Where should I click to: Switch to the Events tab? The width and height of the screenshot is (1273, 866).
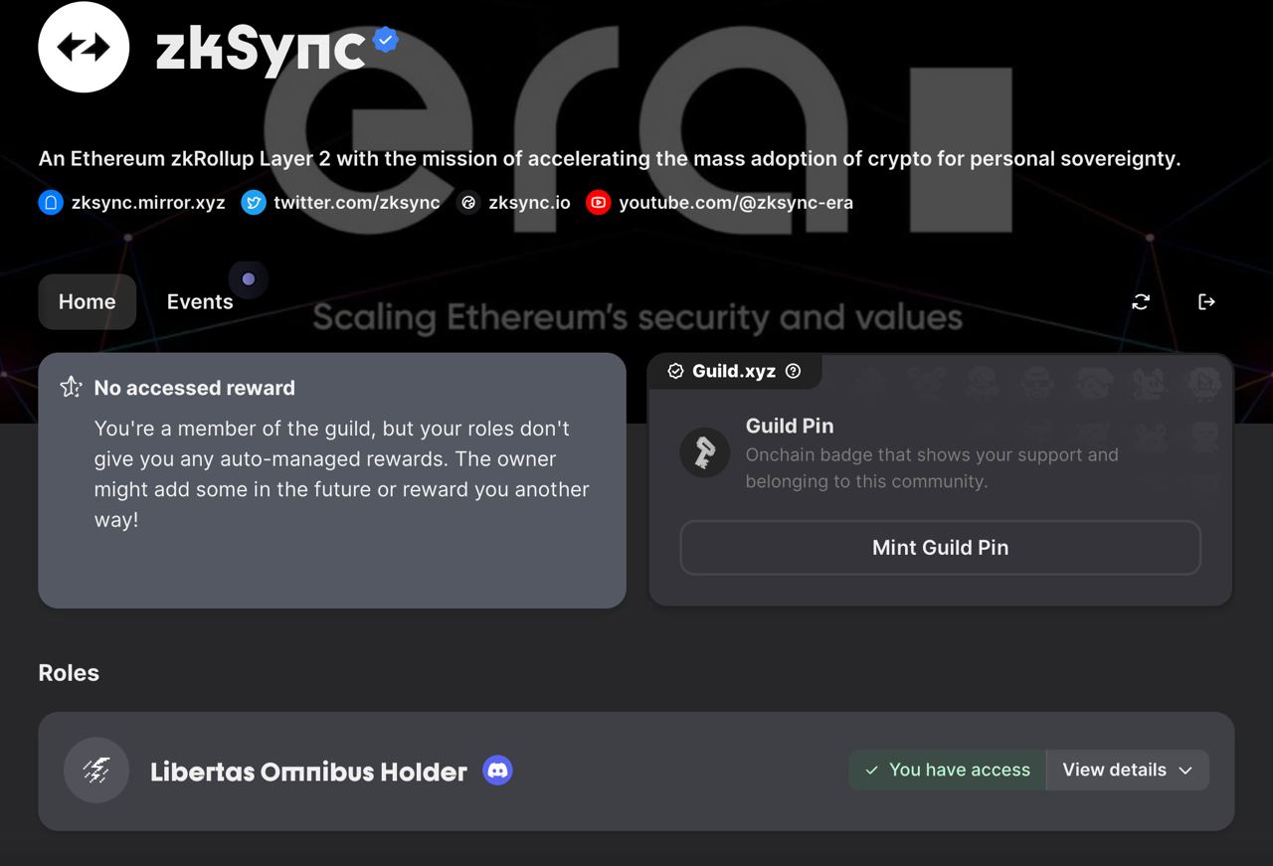click(x=200, y=301)
